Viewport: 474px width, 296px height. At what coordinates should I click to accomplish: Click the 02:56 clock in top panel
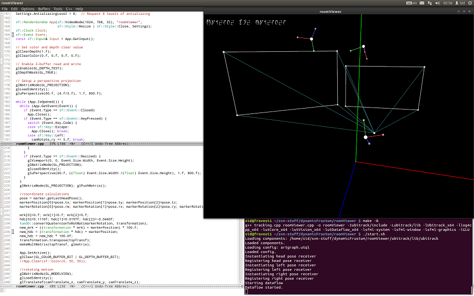coord(448,3)
